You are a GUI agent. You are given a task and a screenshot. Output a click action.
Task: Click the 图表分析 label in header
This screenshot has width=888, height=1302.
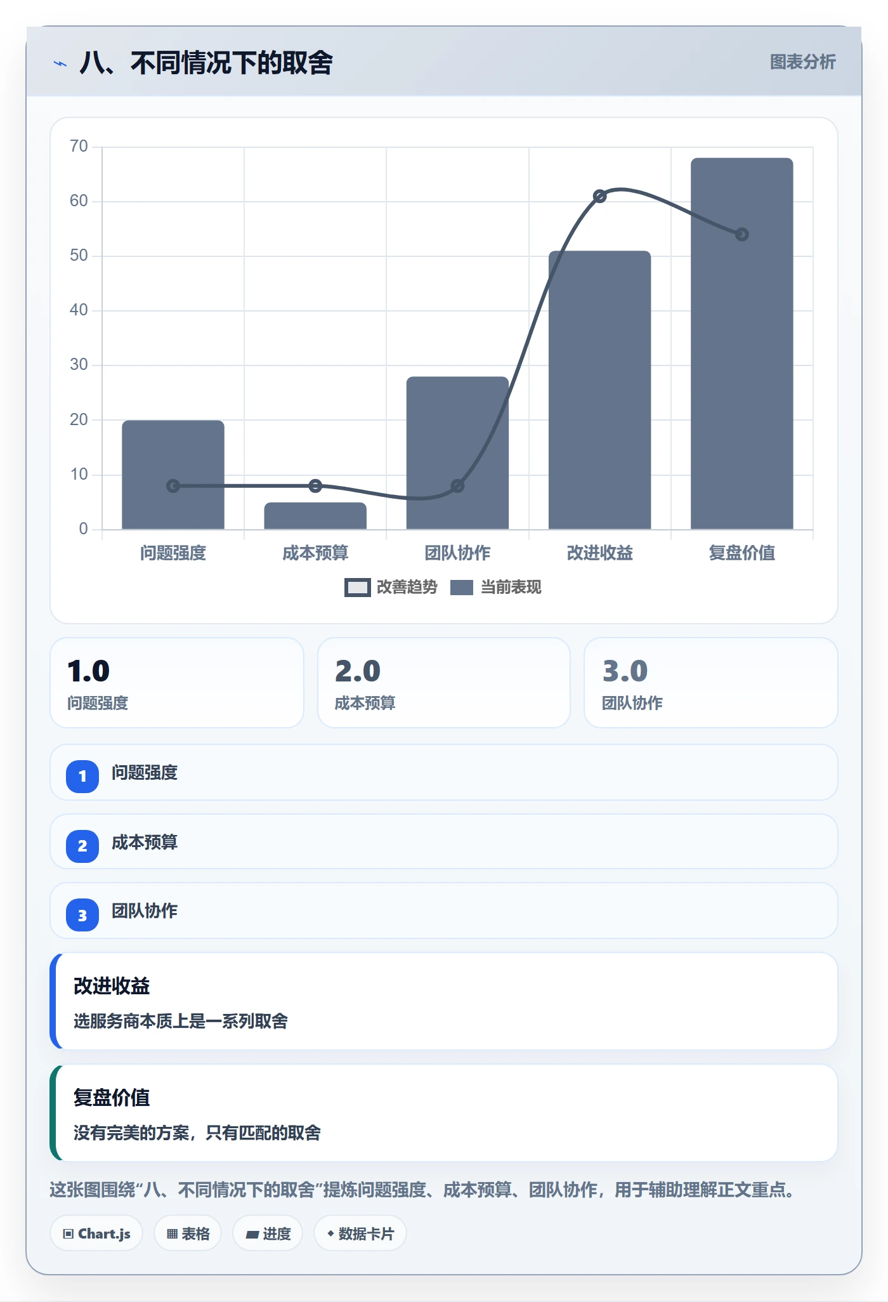tap(802, 62)
